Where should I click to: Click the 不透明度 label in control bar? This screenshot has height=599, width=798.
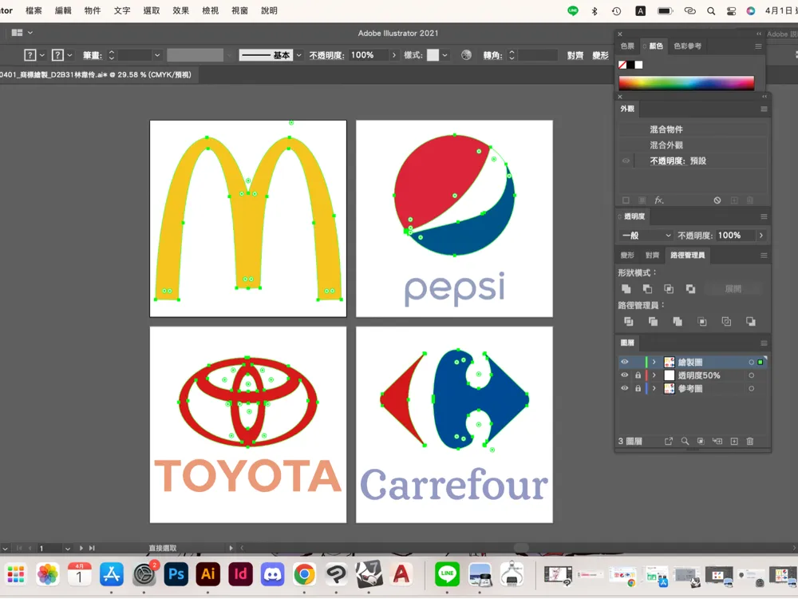click(326, 55)
